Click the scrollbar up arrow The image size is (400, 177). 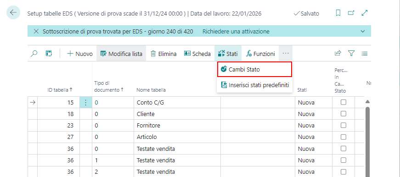367,101
